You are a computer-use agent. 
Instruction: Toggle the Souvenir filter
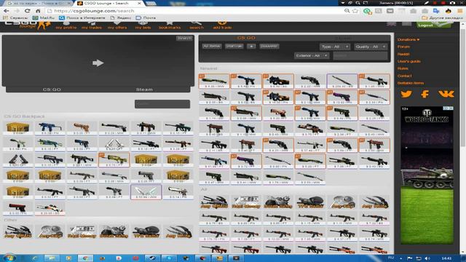(269, 47)
